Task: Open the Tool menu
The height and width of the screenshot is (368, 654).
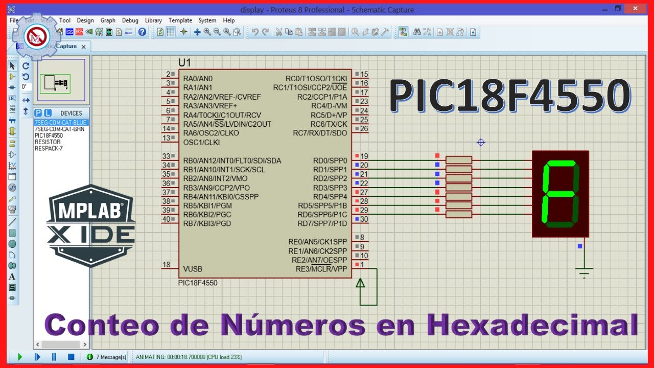Action: pos(65,20)
